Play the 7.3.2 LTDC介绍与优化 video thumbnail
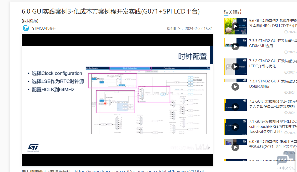Screen dimensions: 297x172 [x=235, y=67]
